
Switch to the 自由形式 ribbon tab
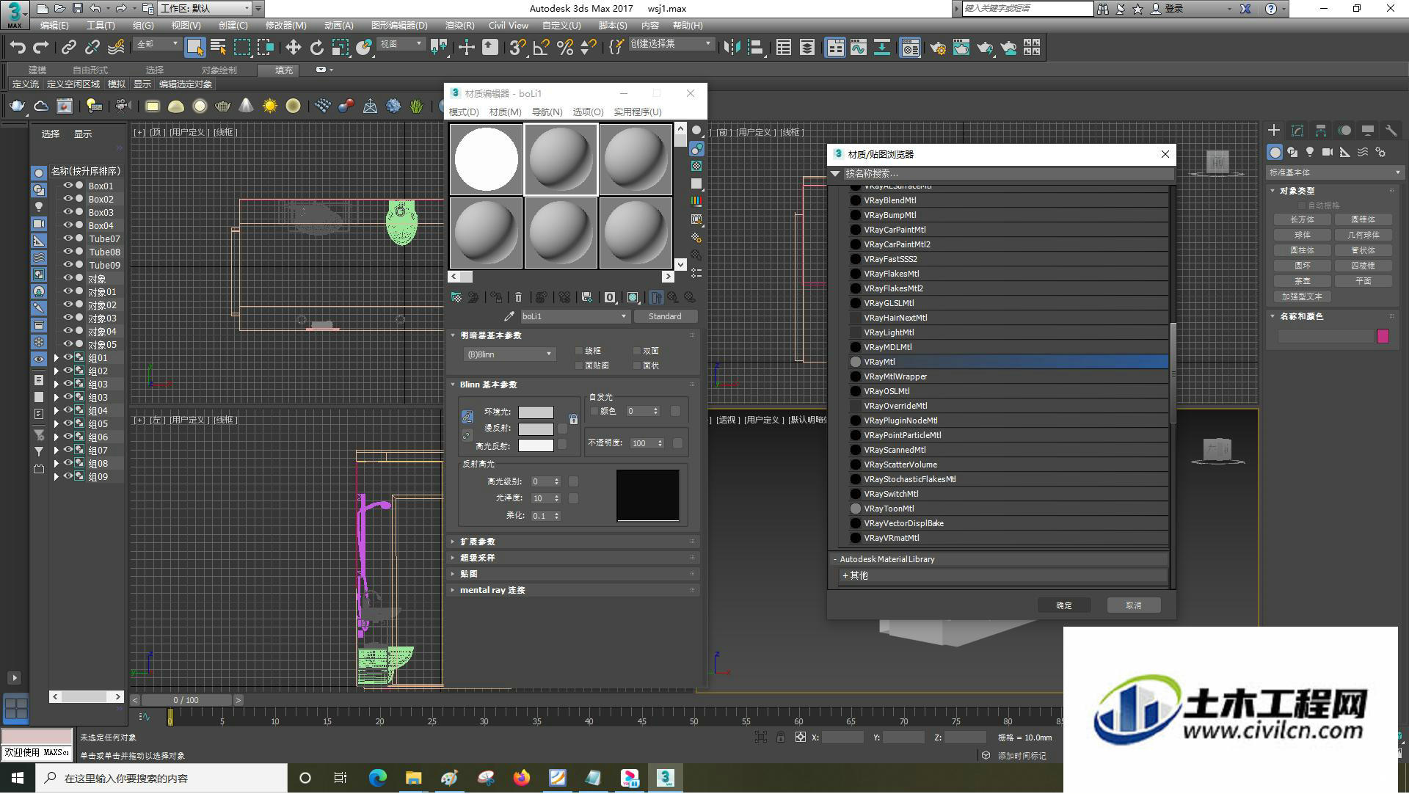pyautogui.click(x=90, y=70)
